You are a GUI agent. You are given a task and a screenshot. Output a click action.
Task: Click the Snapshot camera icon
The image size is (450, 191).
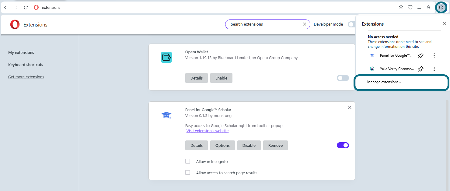pyautogui.click(x=401, y=7)
